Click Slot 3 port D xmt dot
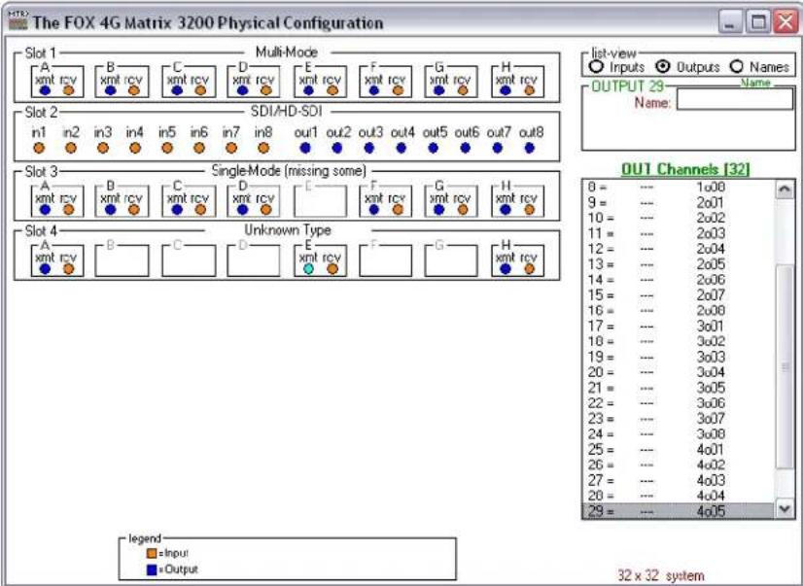This screenshot has height=586, width=803. pyautogui.click(x=243, y=209)
